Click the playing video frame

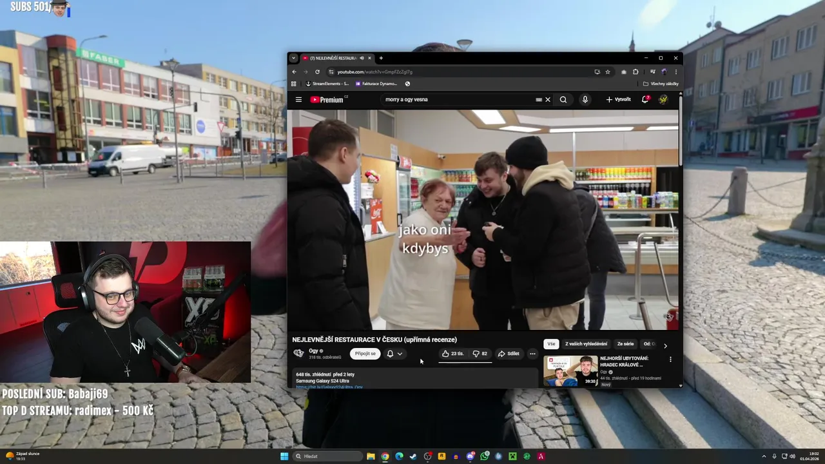[x=483, y=220]
